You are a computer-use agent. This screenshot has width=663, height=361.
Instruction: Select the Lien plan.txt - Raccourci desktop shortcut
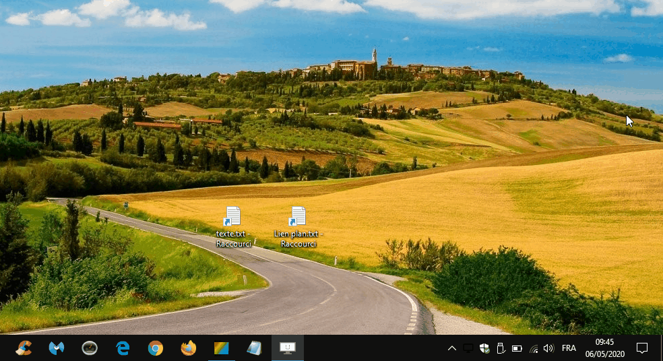298,227
